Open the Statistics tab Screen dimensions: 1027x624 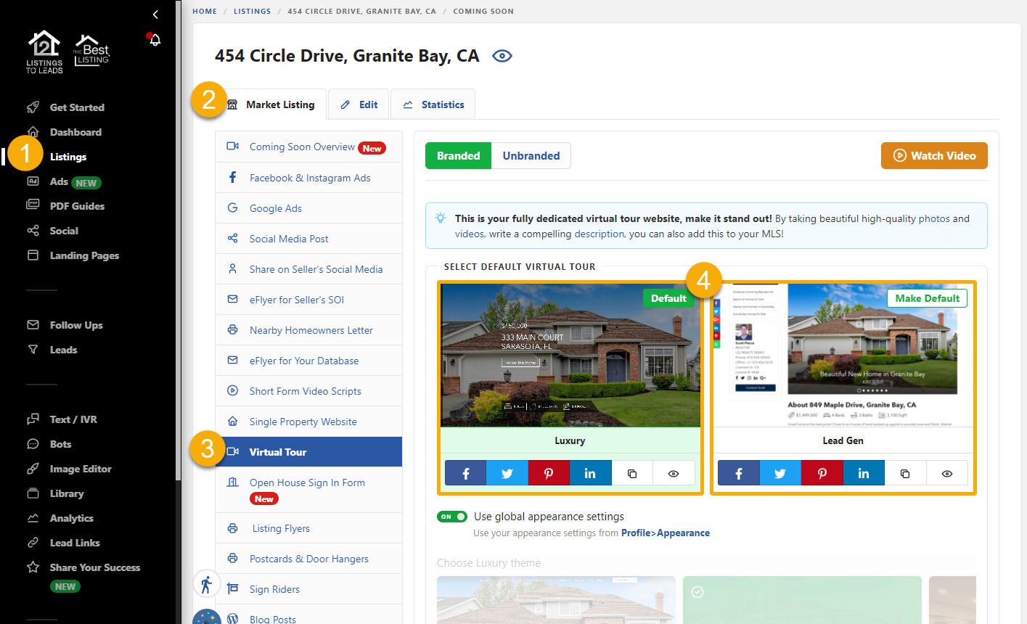click(433, 104)
